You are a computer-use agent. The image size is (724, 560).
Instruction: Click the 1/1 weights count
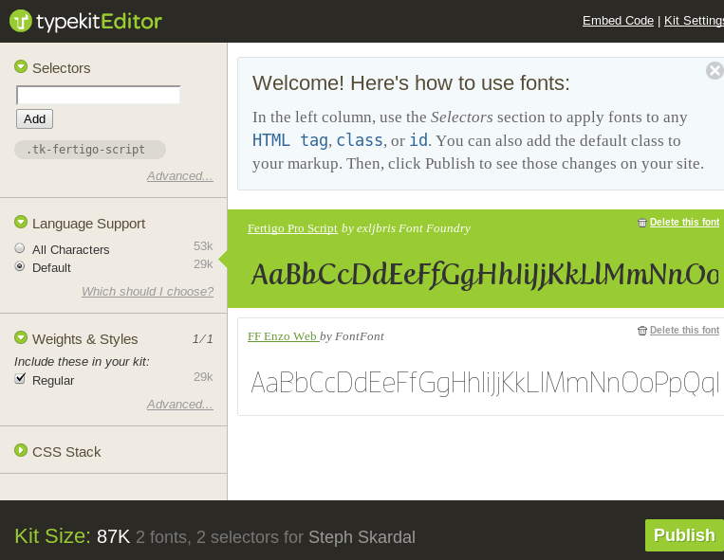pyautogui.click(x=203, y=339)
